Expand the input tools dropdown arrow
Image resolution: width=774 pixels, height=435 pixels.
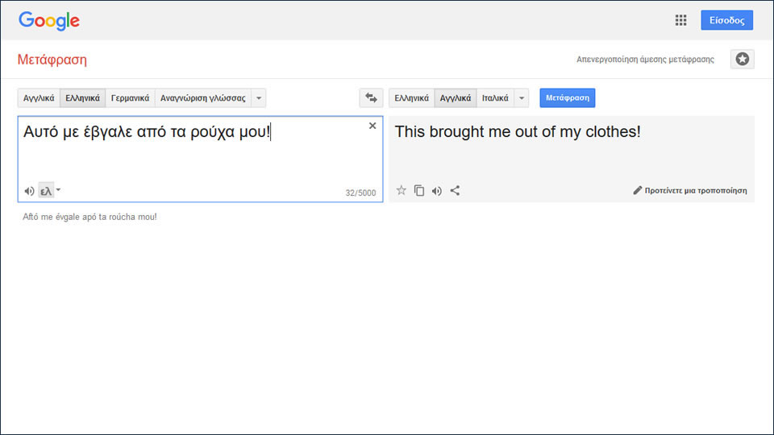pos(58,189)
